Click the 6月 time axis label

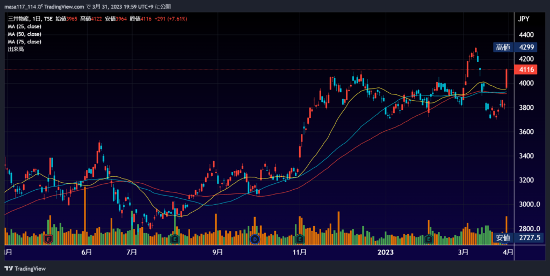click(x=86, y=252)
